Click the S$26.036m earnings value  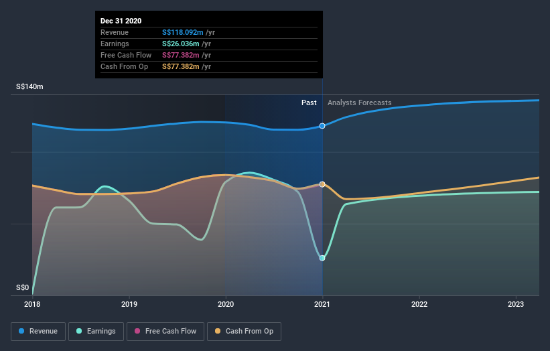[181, 44]
